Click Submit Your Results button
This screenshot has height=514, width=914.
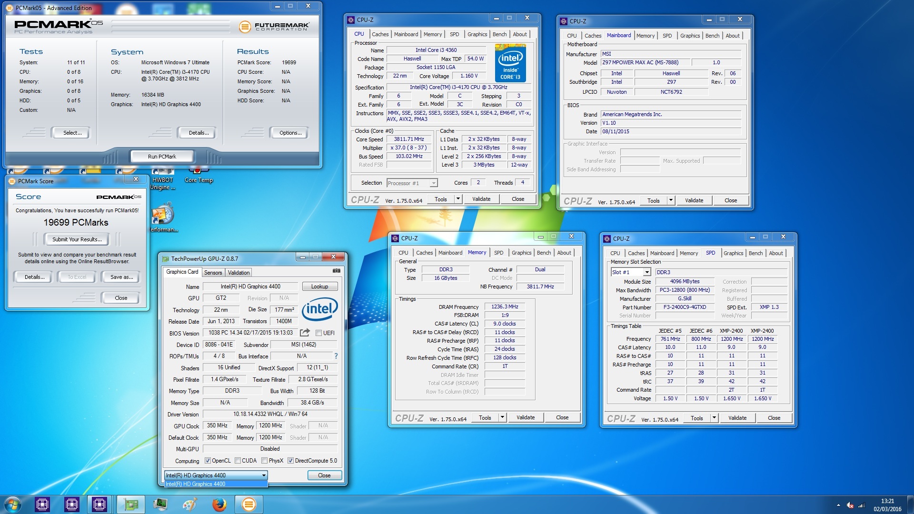[77, 239]
